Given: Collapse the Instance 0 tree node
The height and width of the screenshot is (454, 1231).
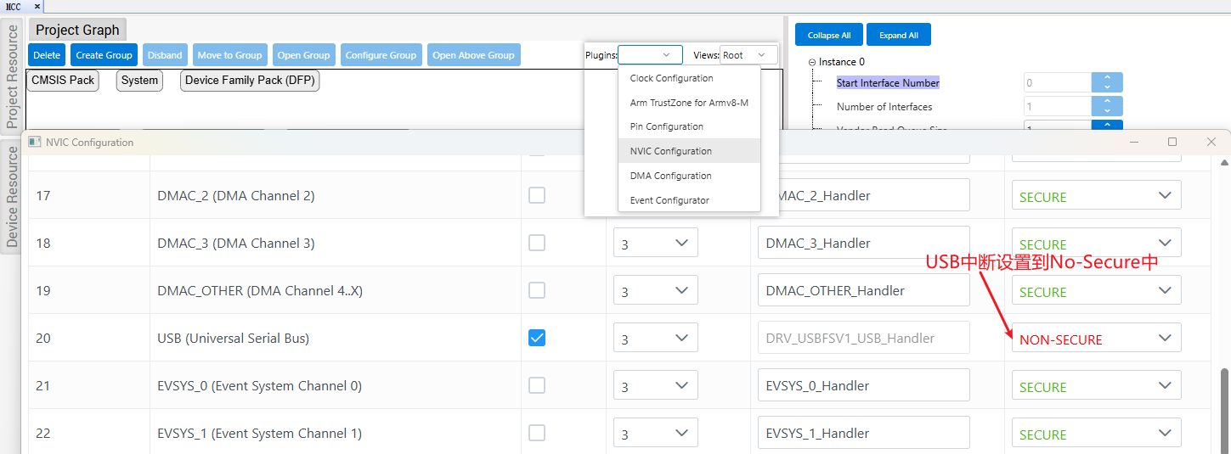Looking at the screenshot, I should 812,62.
